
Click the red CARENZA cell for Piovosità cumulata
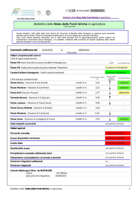point(118,133)
